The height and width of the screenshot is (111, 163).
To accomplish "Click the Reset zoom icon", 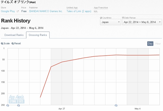I will point(13,43).
